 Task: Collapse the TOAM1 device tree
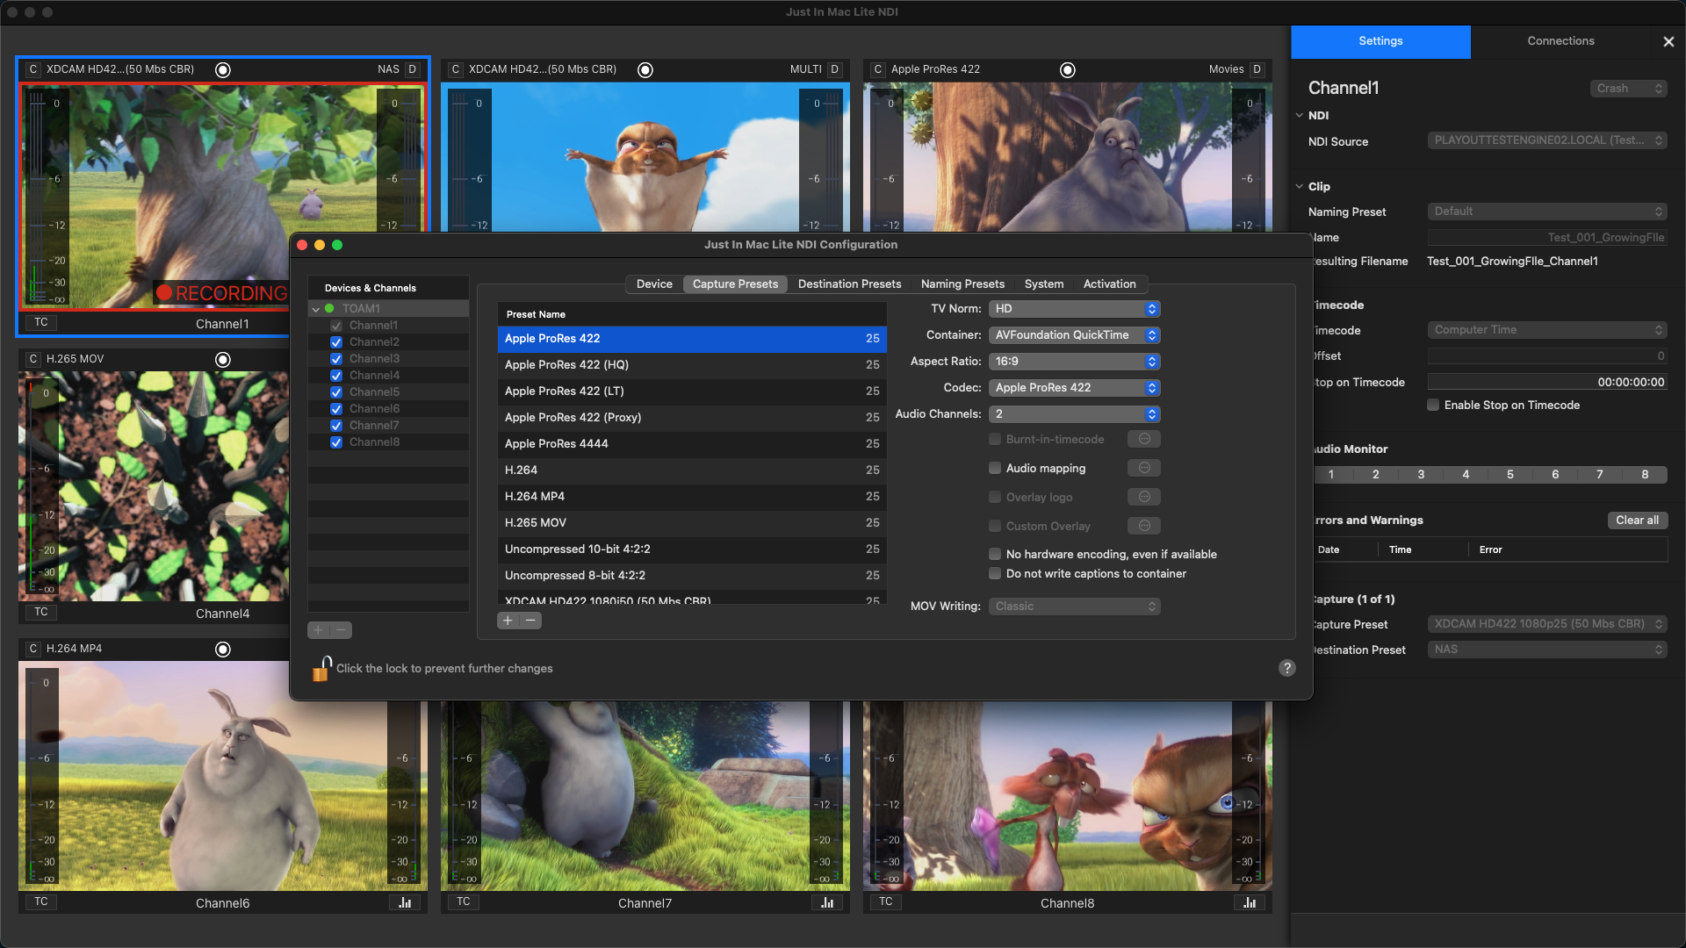click(x=316, y=309)
